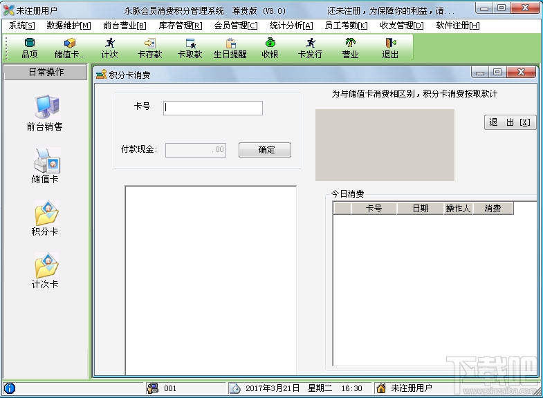This screenshot has width=543, height=398.
Task: Click 未注册用户 in the status bar
Action: (412, 388)
